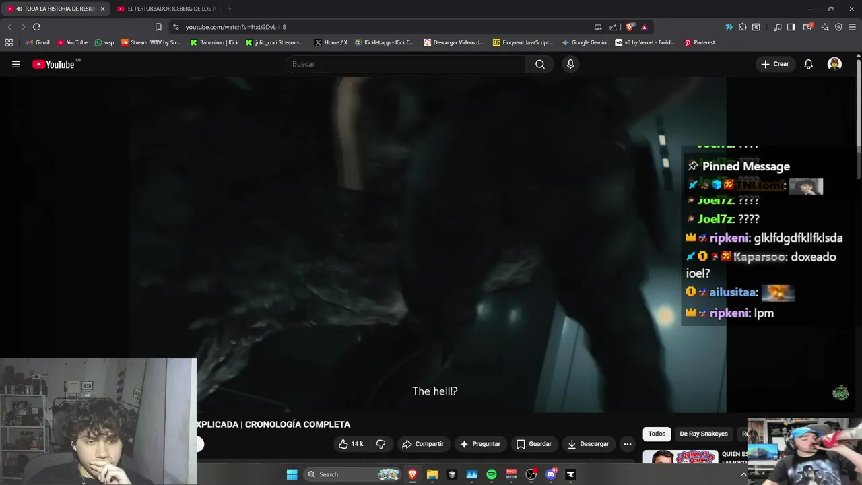The height and width of the screenshot is (485, 862).
Task: Bookmark this page using the bookmark icon
Action: pos(158,27)
